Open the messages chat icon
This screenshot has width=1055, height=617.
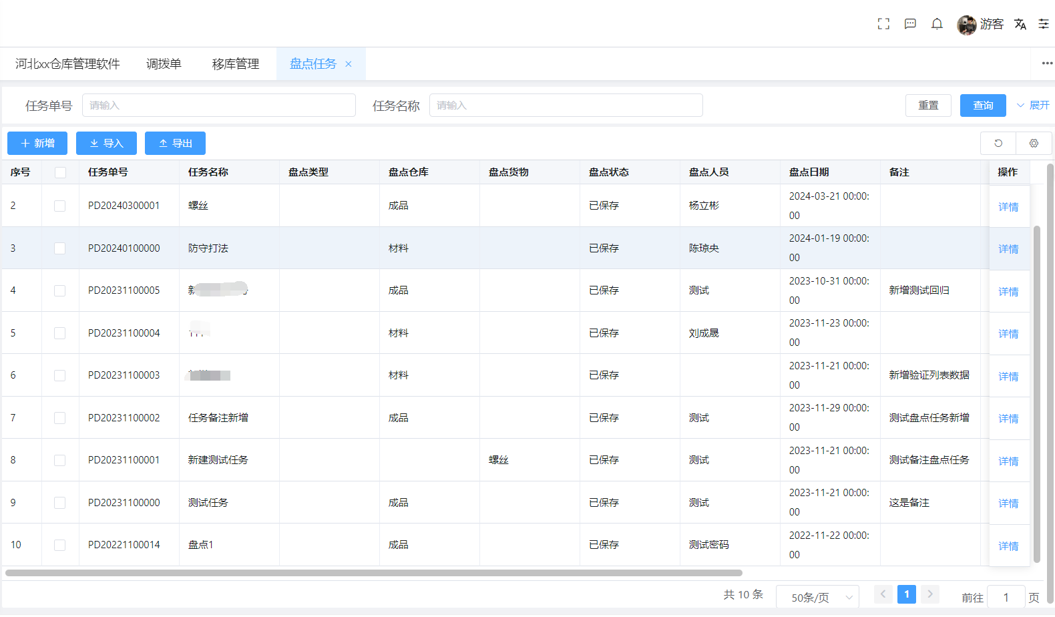click(910, 24)
